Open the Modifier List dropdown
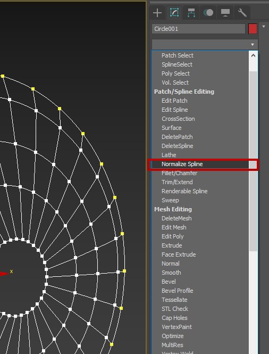This screenshot has height=354, width=269. [205, 45]
